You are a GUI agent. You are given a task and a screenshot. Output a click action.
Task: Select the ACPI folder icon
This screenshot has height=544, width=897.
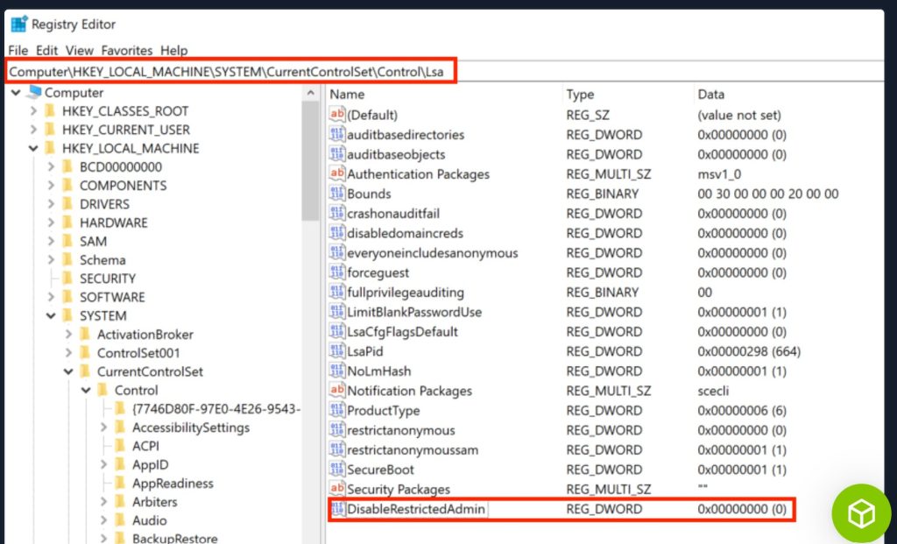tap(121, 446)
